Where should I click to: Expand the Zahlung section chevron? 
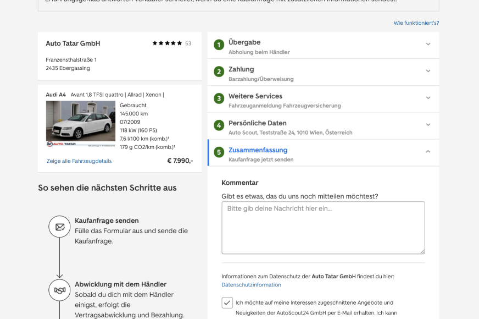click(428, 71)
